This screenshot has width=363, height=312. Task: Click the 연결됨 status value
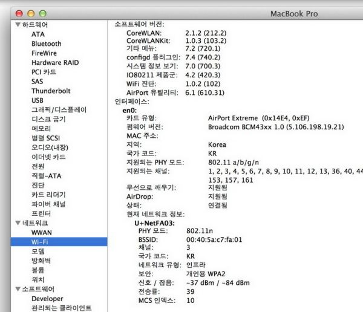coord(218,206)
